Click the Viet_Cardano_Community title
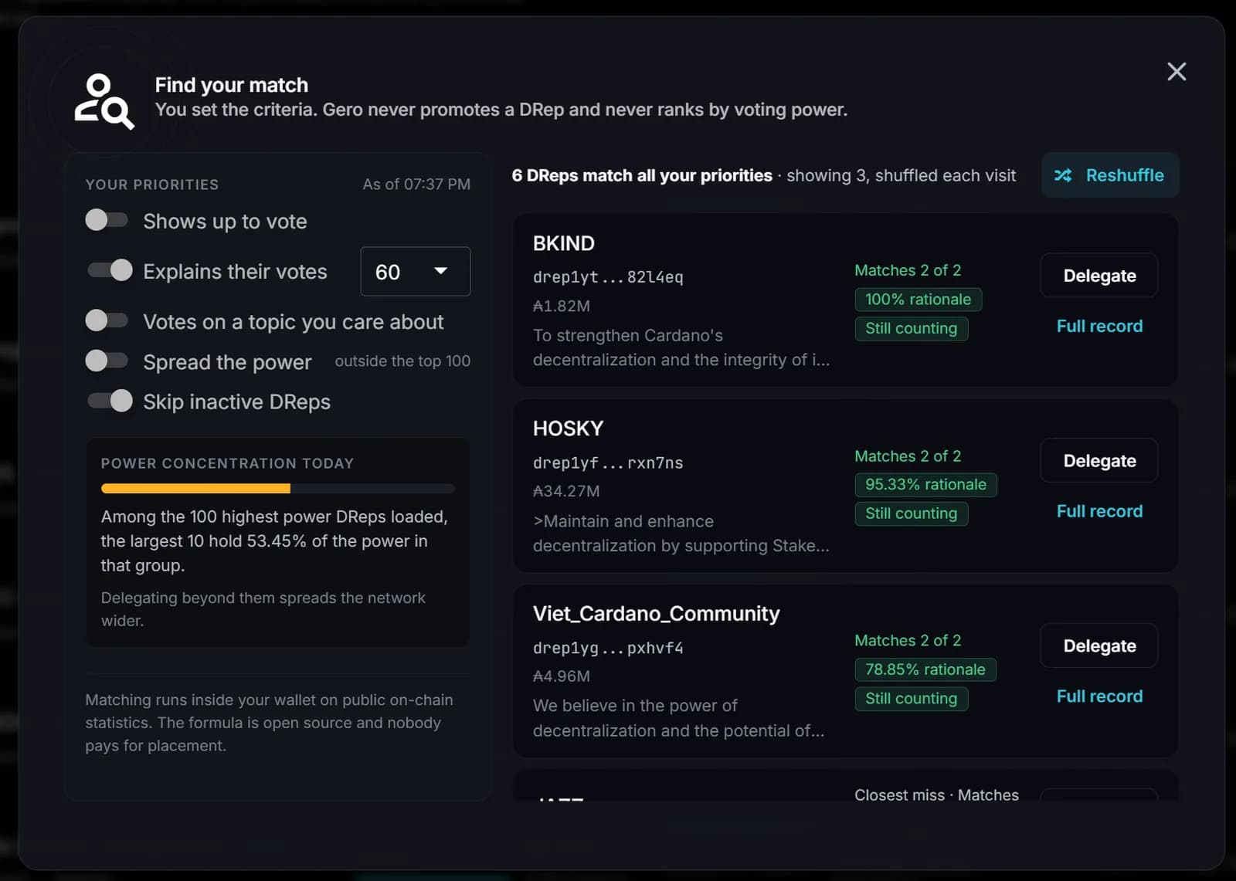Screen dimensions: 1236x881 tap(656, 614)
